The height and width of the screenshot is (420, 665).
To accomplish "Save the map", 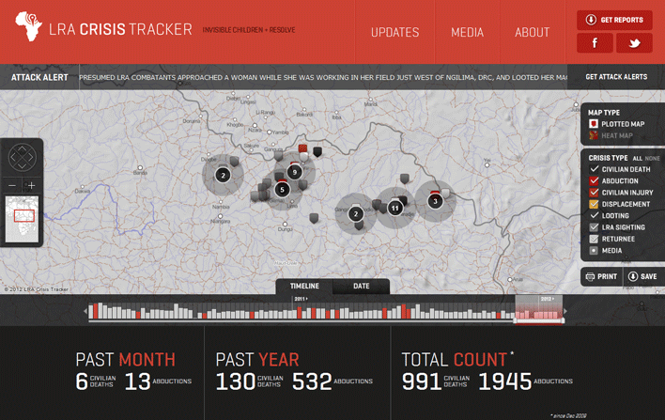I will 642,276.
